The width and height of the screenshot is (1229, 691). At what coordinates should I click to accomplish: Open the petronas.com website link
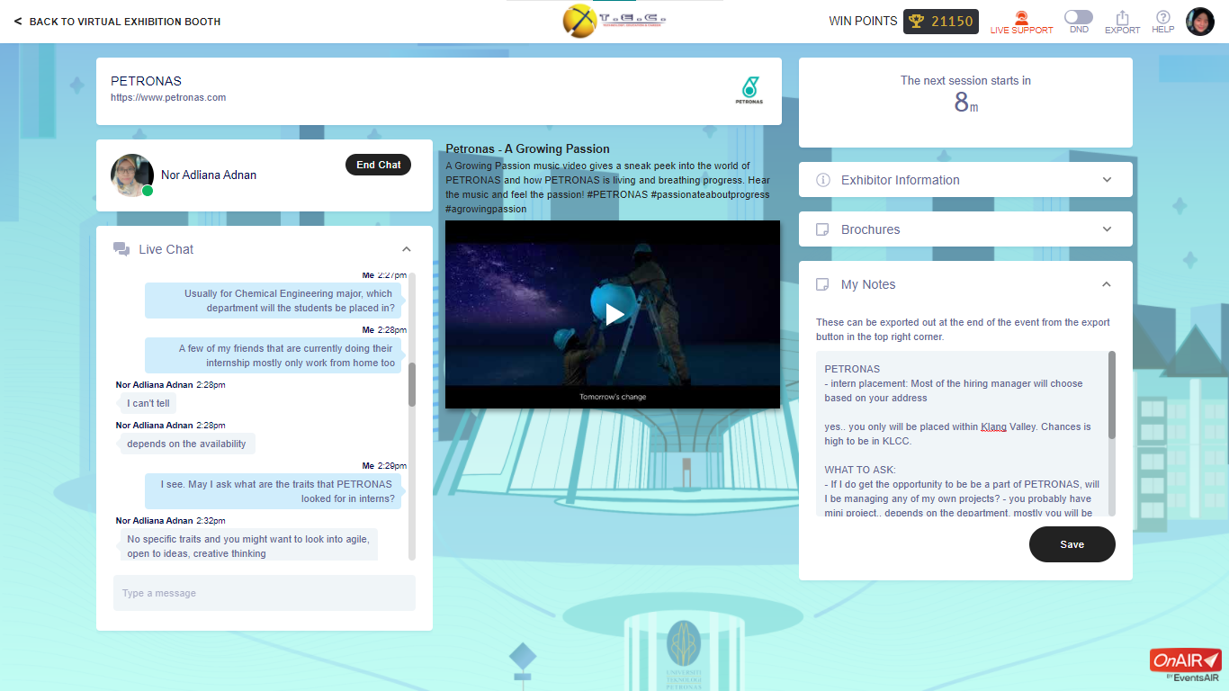point(168,97)
